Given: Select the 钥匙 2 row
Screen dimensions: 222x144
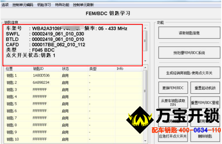Looking at the screenshot, I should pyautogui.click(x=73, y=83).
